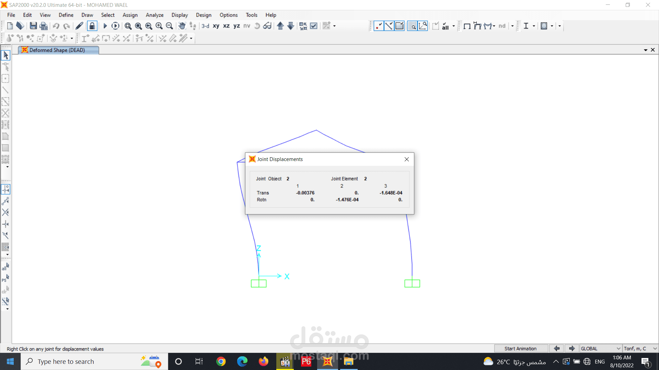This screenshot has height=370, width=659.
Task: Expand the I-section frame dropdown arrow
Action: pos(534,26)
